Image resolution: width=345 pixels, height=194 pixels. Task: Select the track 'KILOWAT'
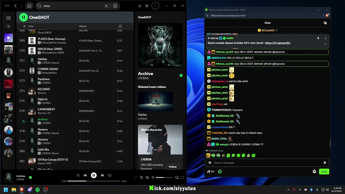[x=44, y=89]
